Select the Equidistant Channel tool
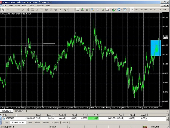Image resolution: width=170 pixels, height=128 pixels. [x=28, y=10]
